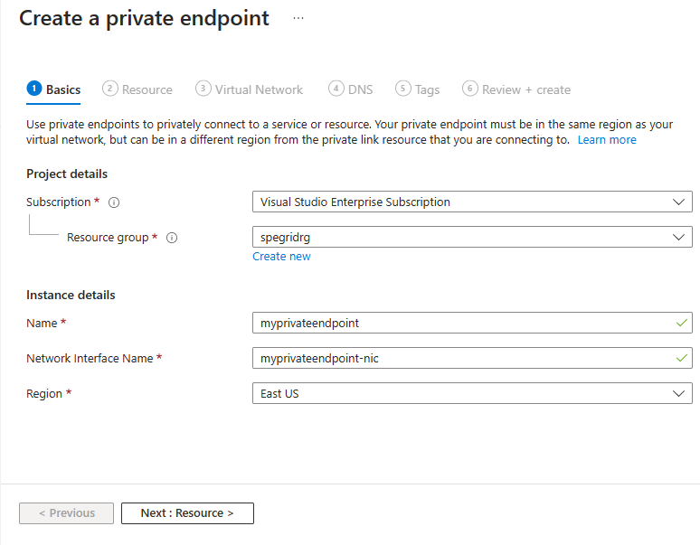
Task: Click the Resource group info icon
Action: [x=172, y=238]
